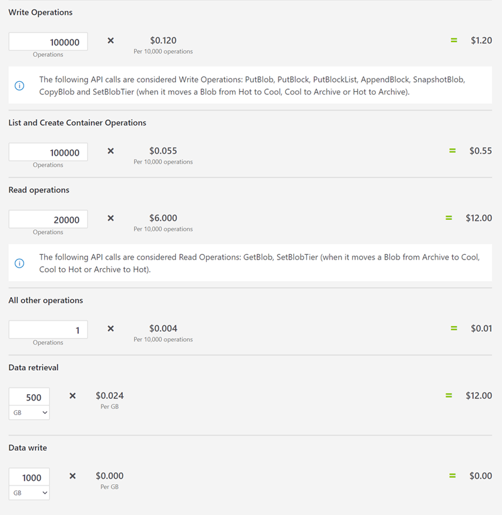Click the Write Operations section heading

(x=40, y=12)
